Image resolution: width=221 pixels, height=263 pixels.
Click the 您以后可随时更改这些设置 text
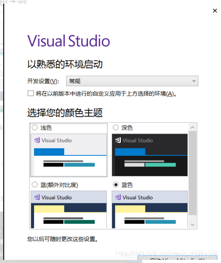[x=63, y=239]
